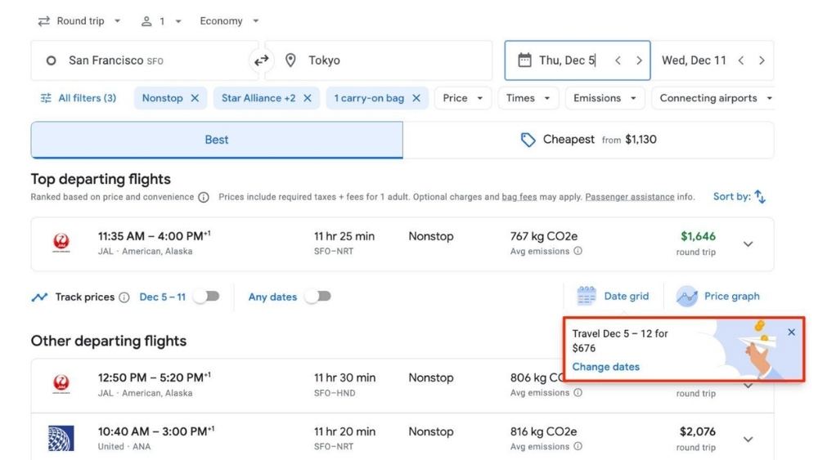Open Date grid view
The height and width of the screenshot is (460, 818).
coord(613,297)
